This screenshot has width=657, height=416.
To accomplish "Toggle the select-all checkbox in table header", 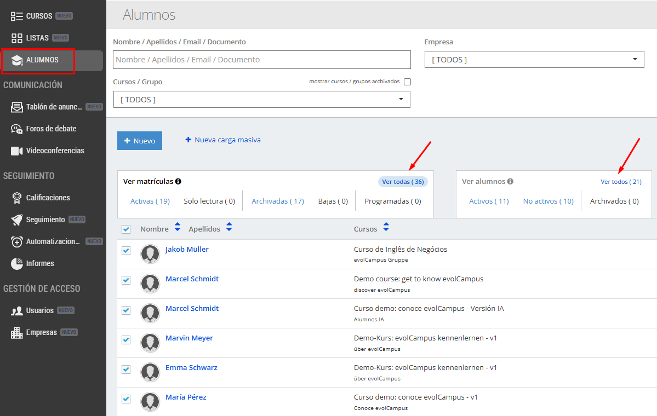I will click(x=126, y=229).
